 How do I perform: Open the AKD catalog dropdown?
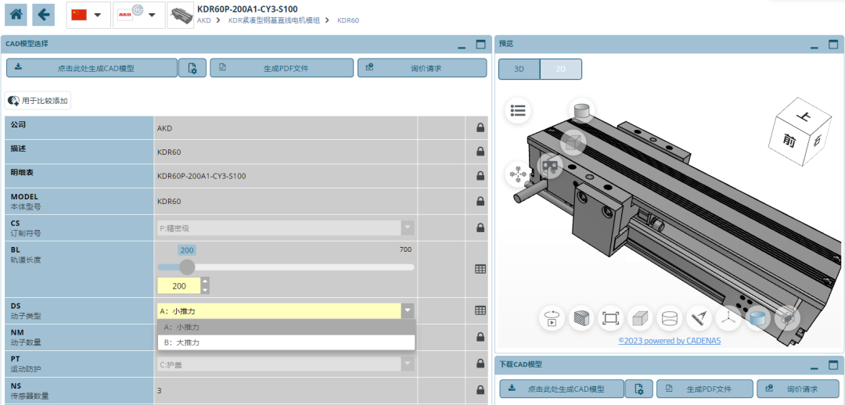point(138,15)
